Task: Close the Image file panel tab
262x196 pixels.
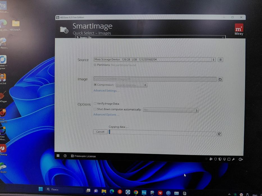Action: [x=223, y=38]
